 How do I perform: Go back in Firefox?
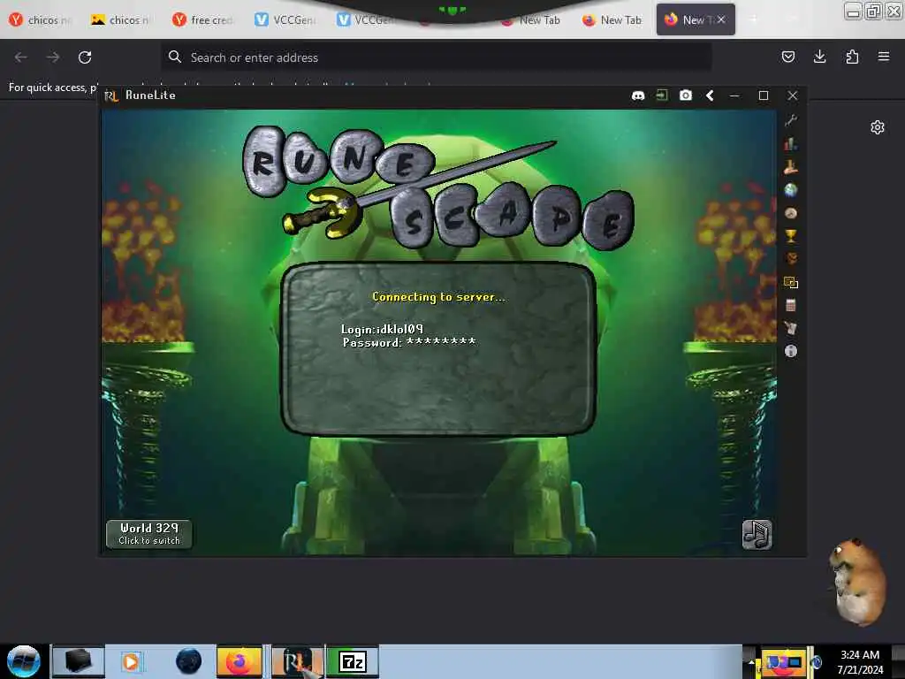pos(21,57)
